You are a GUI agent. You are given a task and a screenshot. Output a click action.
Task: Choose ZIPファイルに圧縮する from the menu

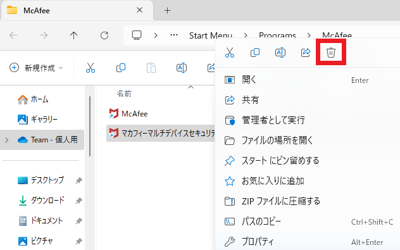307,201
